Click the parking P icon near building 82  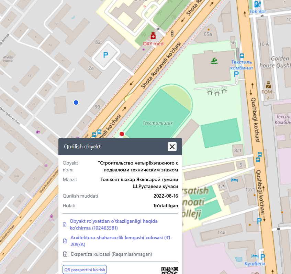(x=105, y=55)
